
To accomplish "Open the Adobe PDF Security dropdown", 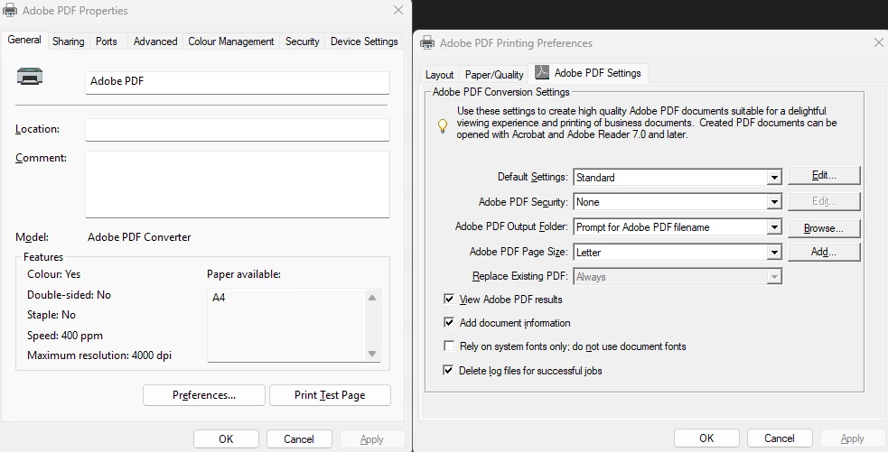I will 773,202.
